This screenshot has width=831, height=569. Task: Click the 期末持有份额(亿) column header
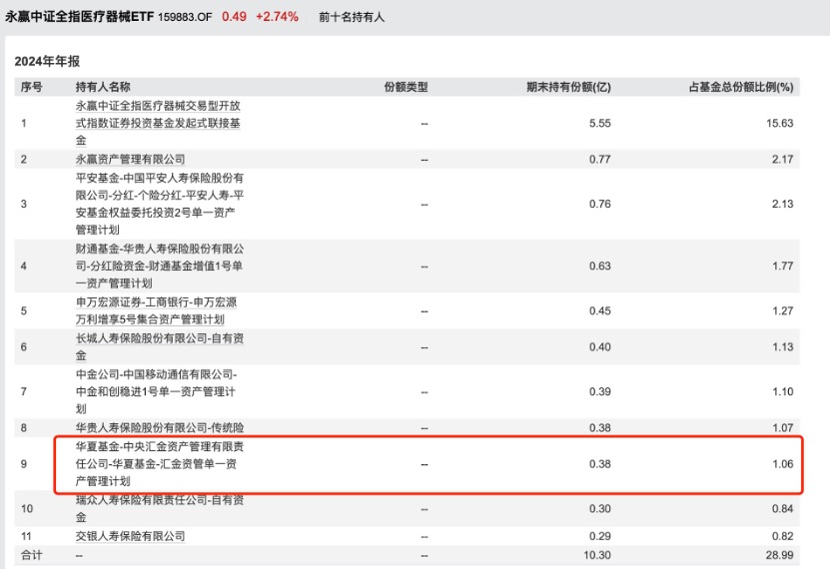(x=568, y=87)
